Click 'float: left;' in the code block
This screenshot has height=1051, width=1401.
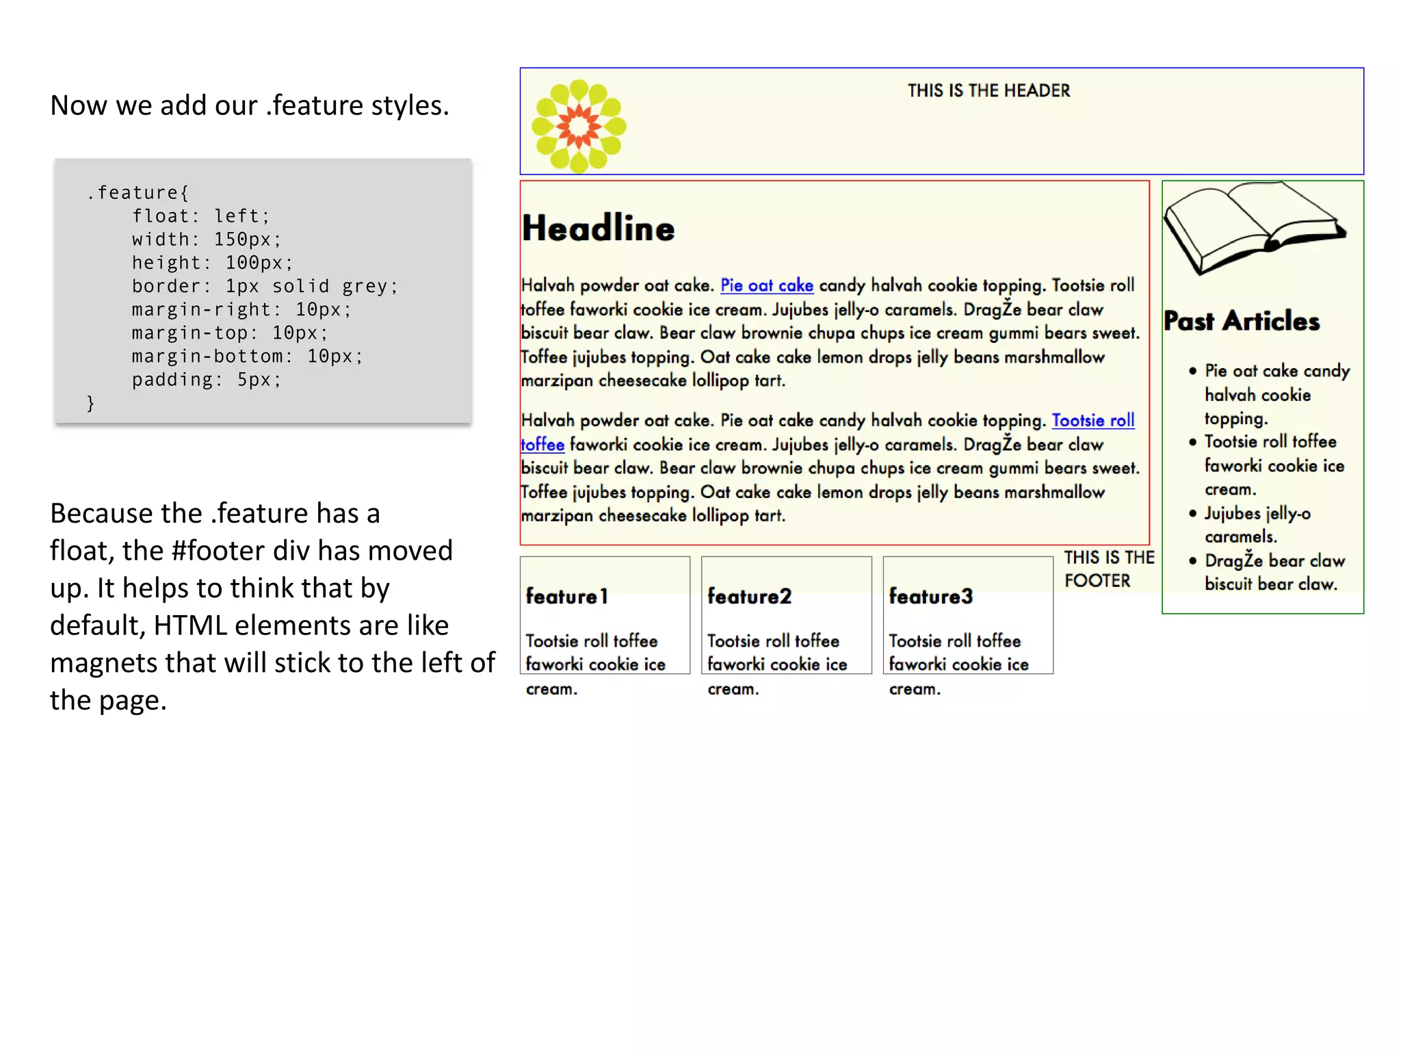tap(201, 216)
